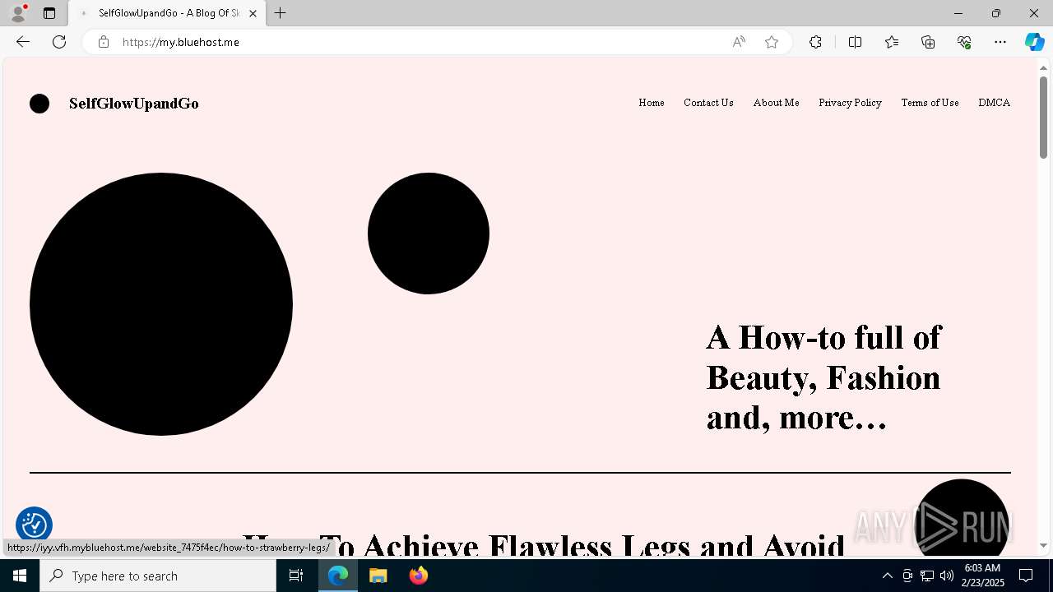Open the DMCA page
This screenshot has height=592, width=1053.
994,103
